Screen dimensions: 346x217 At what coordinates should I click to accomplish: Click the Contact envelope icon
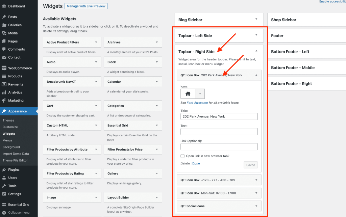(x=4, y=57)
